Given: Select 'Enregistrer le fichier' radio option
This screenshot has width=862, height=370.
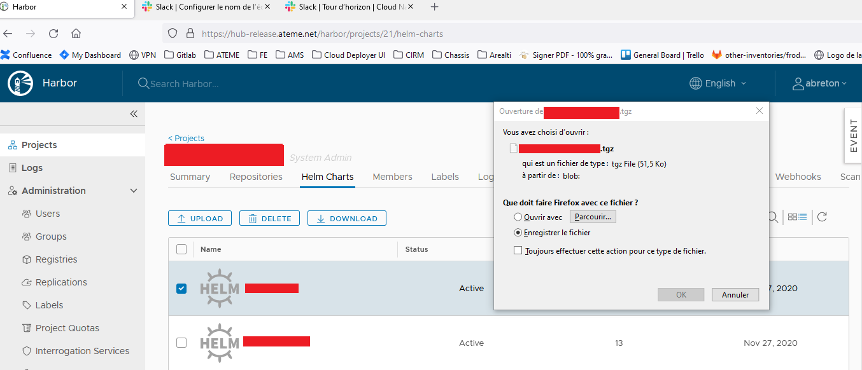Looking at the screenshot, I should [518, 233].
